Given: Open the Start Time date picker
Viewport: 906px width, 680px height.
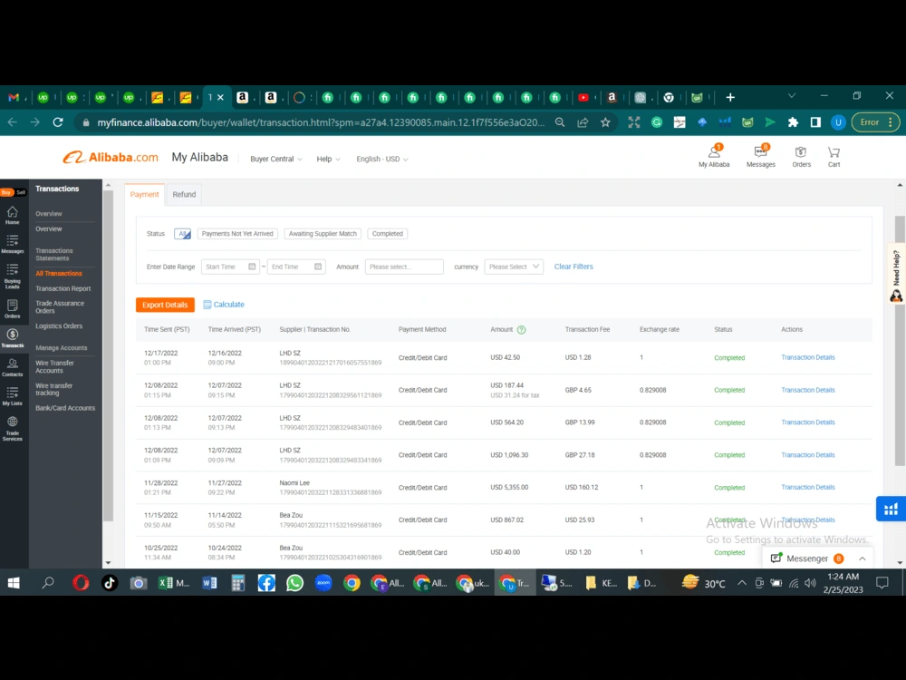Looking at the screenshot, I should click(230, 267).
